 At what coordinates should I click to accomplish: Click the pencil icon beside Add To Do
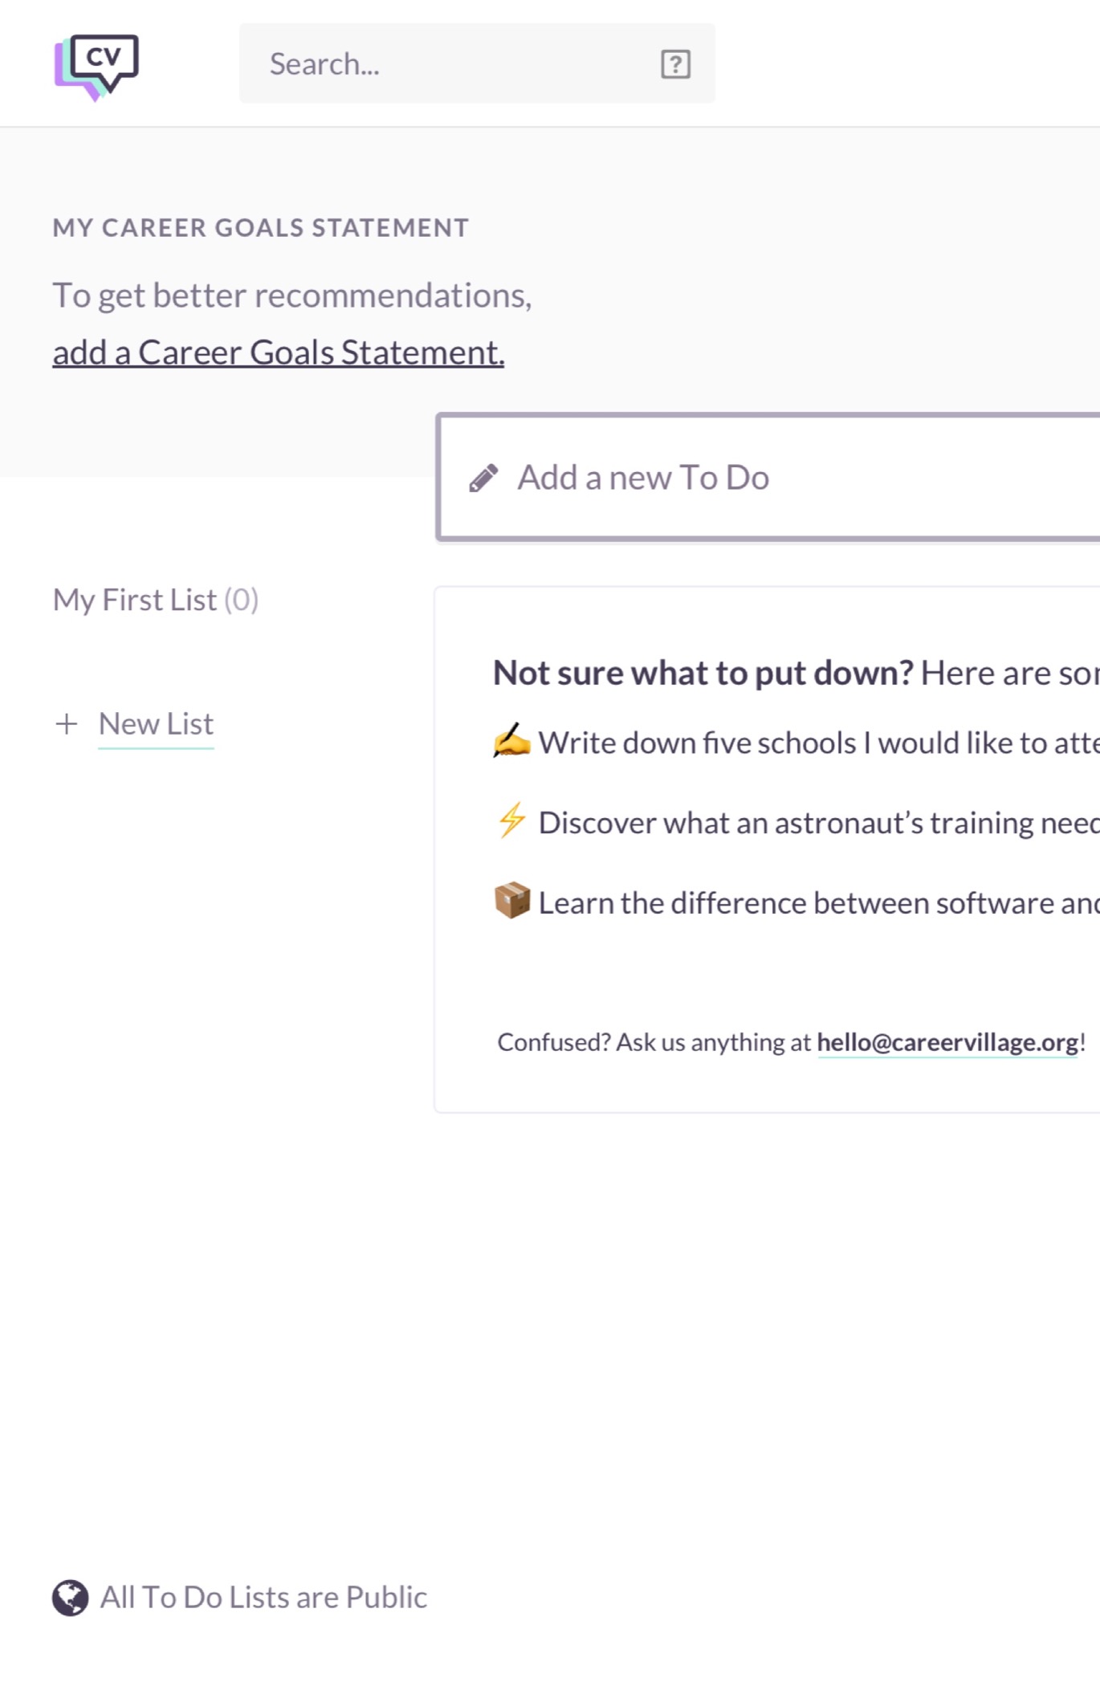point(483,478)
